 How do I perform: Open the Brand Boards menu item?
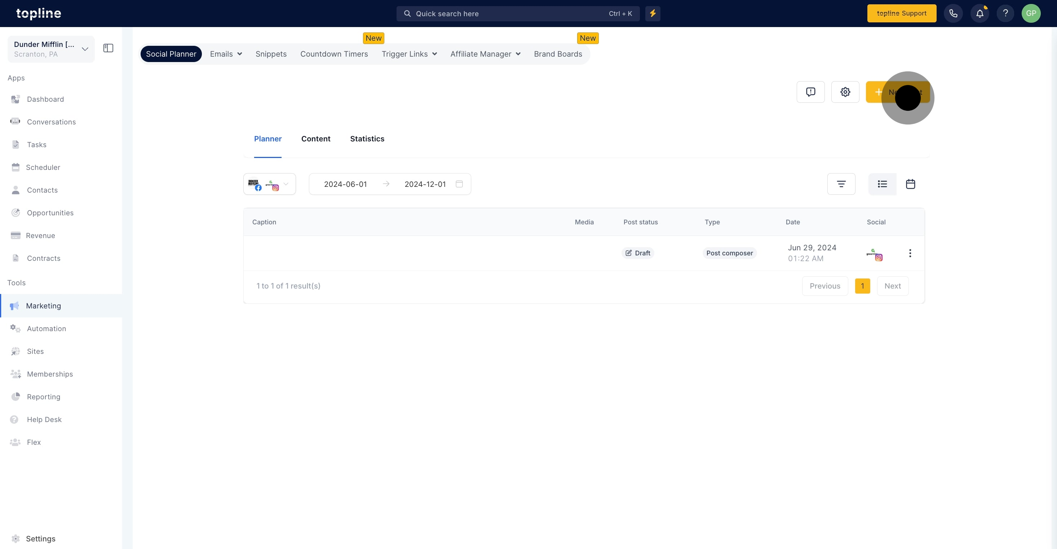pos(558,54)
